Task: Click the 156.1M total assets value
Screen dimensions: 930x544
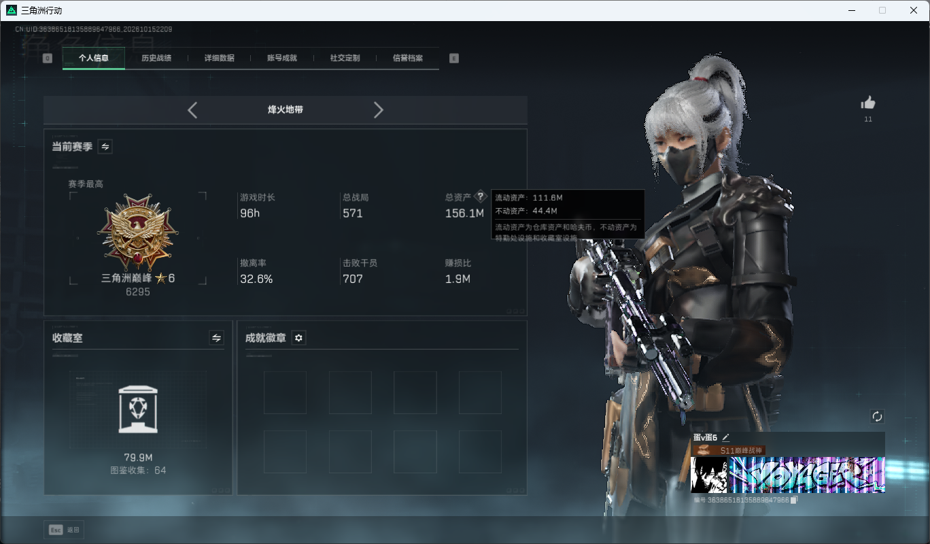Action: [x=464, y=214]
